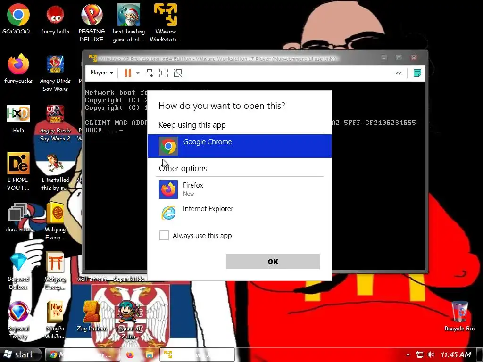Switch to the Chrome taskbar window

click(83, 354)
